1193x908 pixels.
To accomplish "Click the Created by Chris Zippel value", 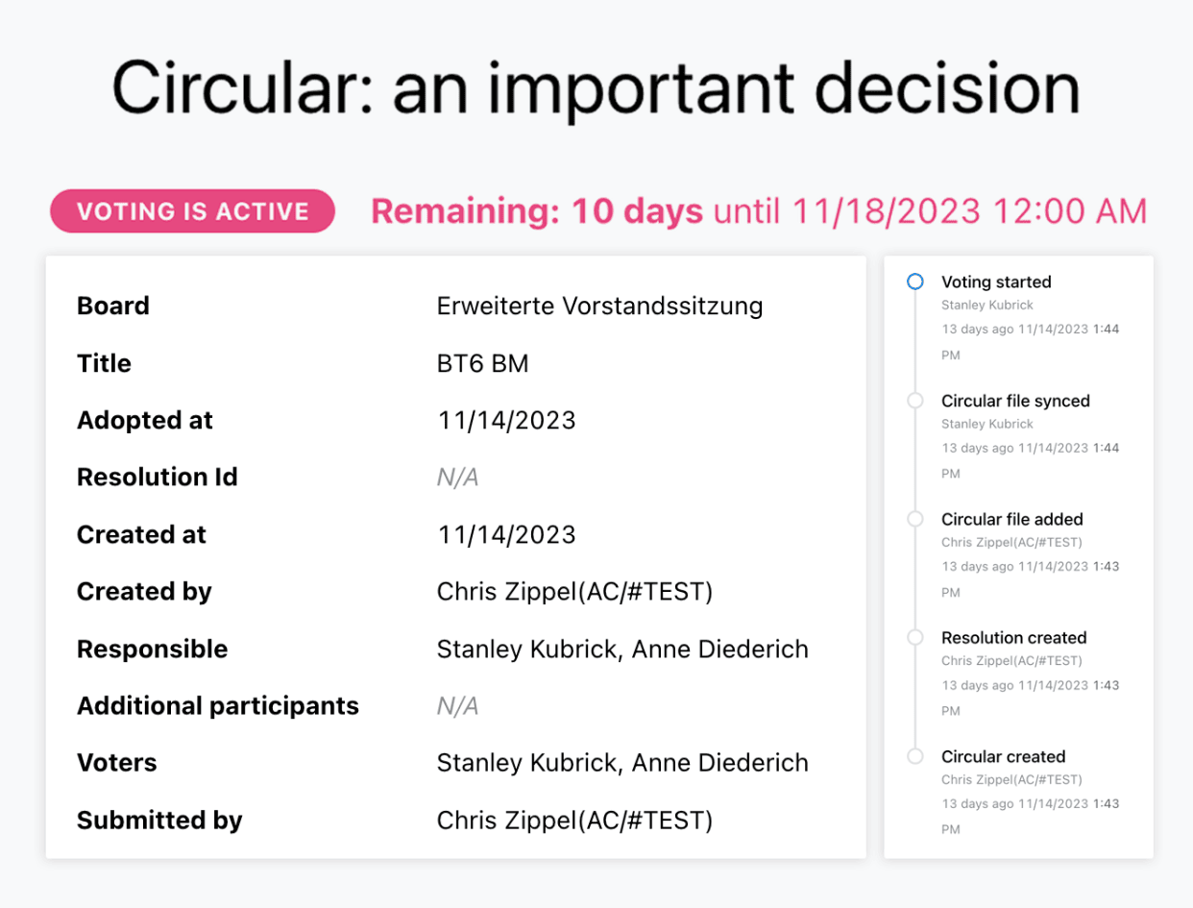I will [574, 592].
